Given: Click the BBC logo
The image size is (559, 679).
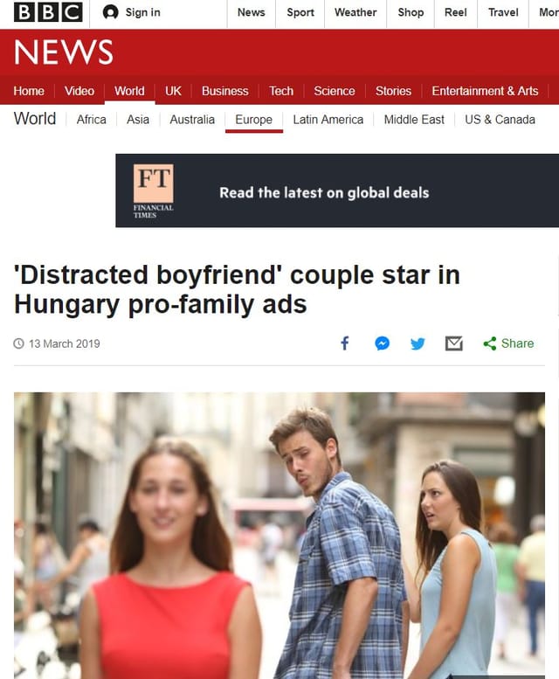Looking at the screenshot, I should (48, 12).
